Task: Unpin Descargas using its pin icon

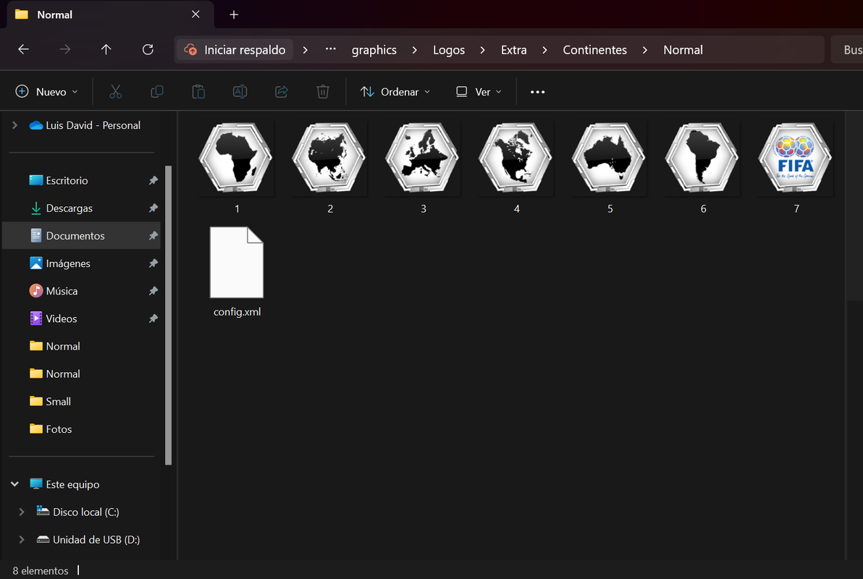Action: point(153,208)
